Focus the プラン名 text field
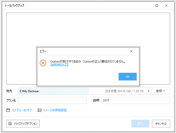This screenshot has height=133, width=176. click(53, 100)
